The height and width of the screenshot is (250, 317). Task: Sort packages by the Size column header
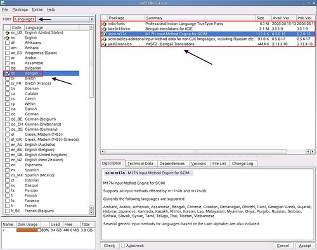click(x=263, y=18)
